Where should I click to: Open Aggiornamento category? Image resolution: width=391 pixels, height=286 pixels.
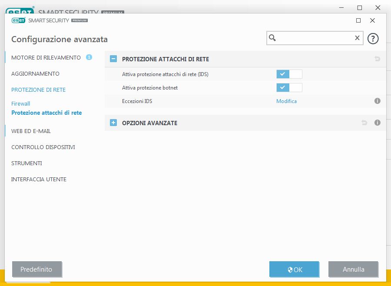[x=36, y=73]
